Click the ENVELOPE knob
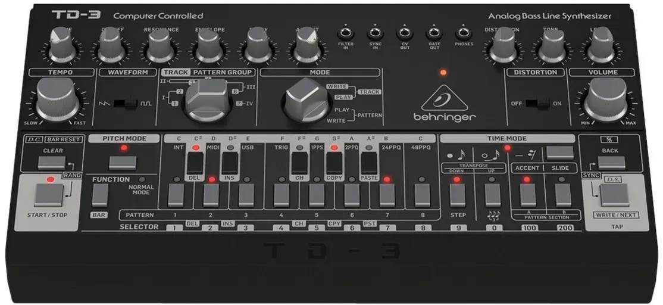 pos(209,45)
